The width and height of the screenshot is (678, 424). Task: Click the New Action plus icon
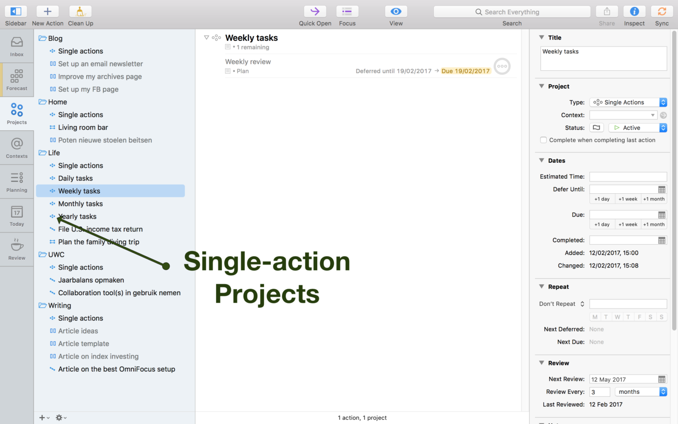coord(47,12)
